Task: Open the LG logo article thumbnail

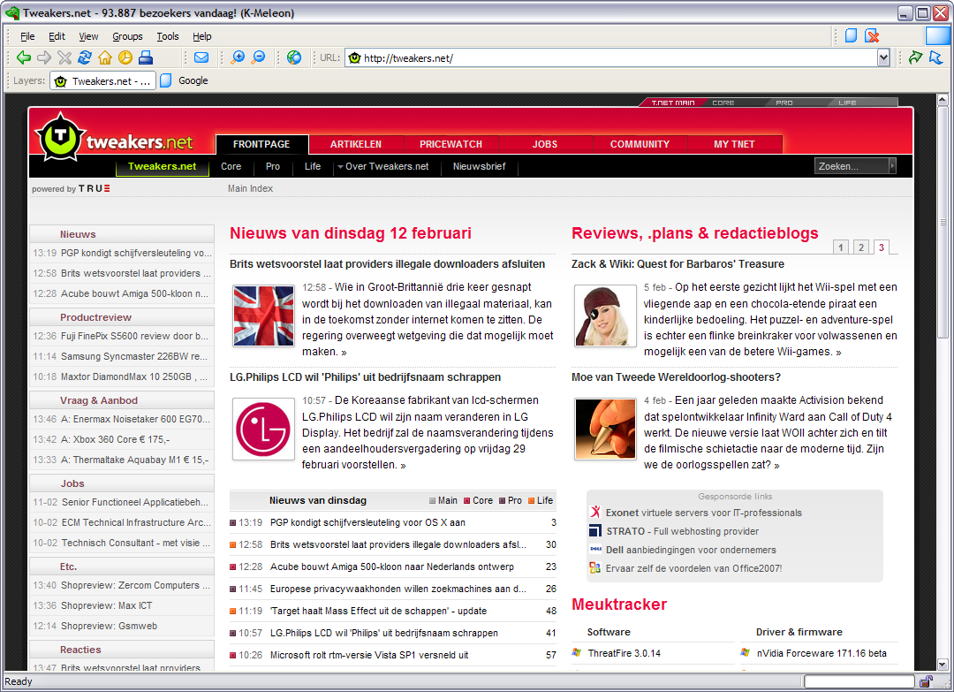Action: coord(263,430)
